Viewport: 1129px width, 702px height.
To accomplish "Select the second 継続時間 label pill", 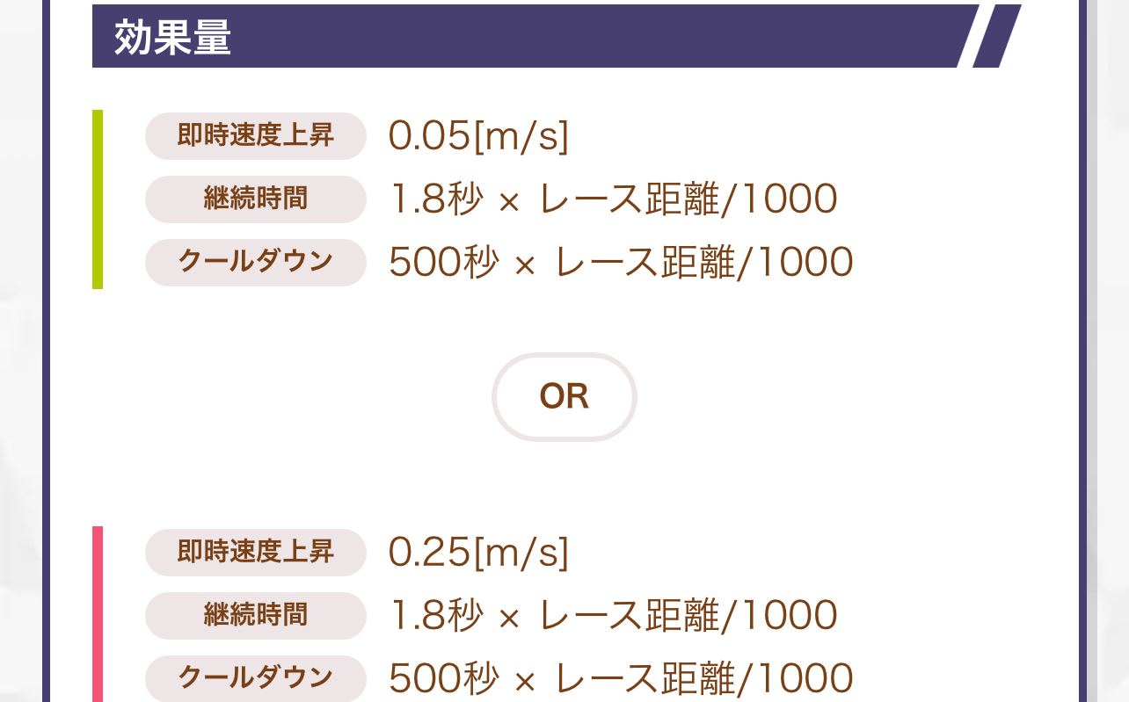I will pyautogui.click(x=255, y=616).
